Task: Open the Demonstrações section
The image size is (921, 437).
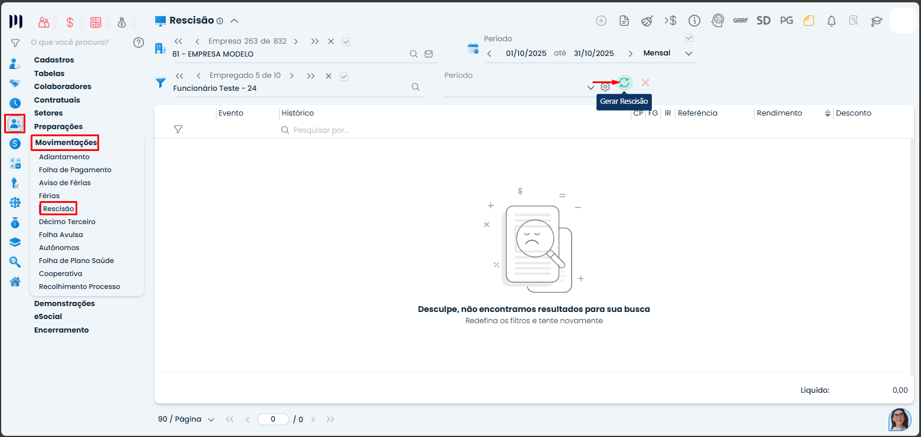Action: (64, 304)
